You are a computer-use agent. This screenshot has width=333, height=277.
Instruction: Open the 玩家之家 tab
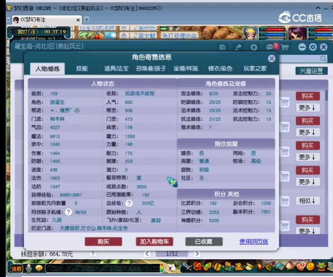(x=255, y=68)
